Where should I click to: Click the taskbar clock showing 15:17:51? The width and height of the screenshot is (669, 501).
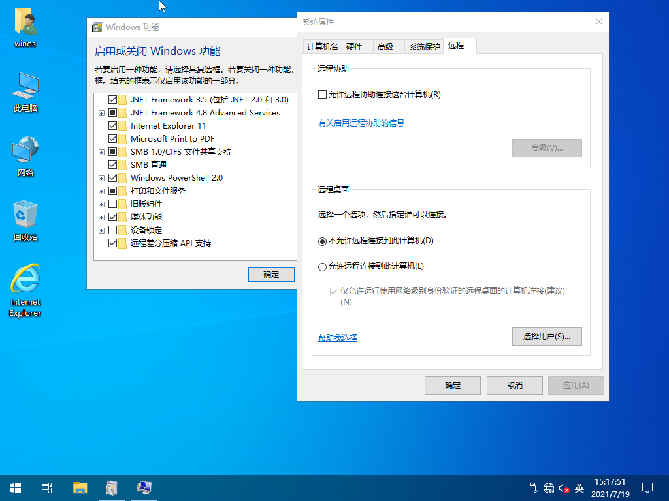(610, 488)
